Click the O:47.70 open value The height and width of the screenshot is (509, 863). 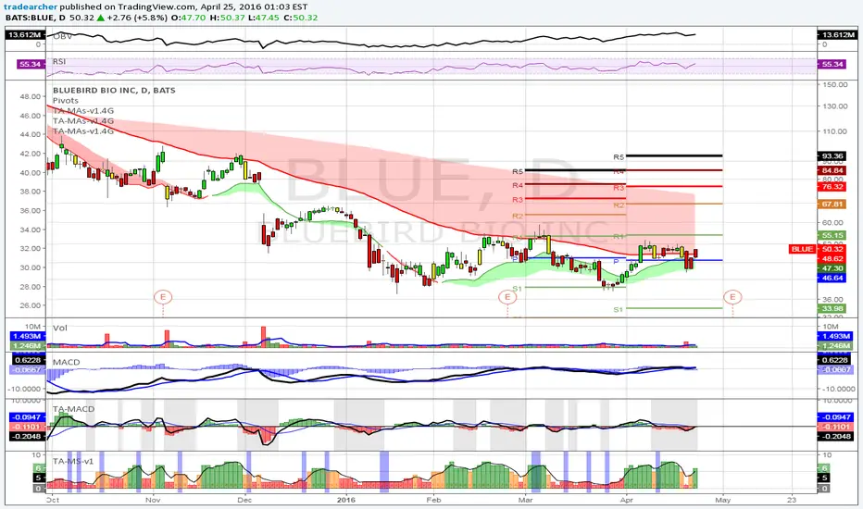187,18
